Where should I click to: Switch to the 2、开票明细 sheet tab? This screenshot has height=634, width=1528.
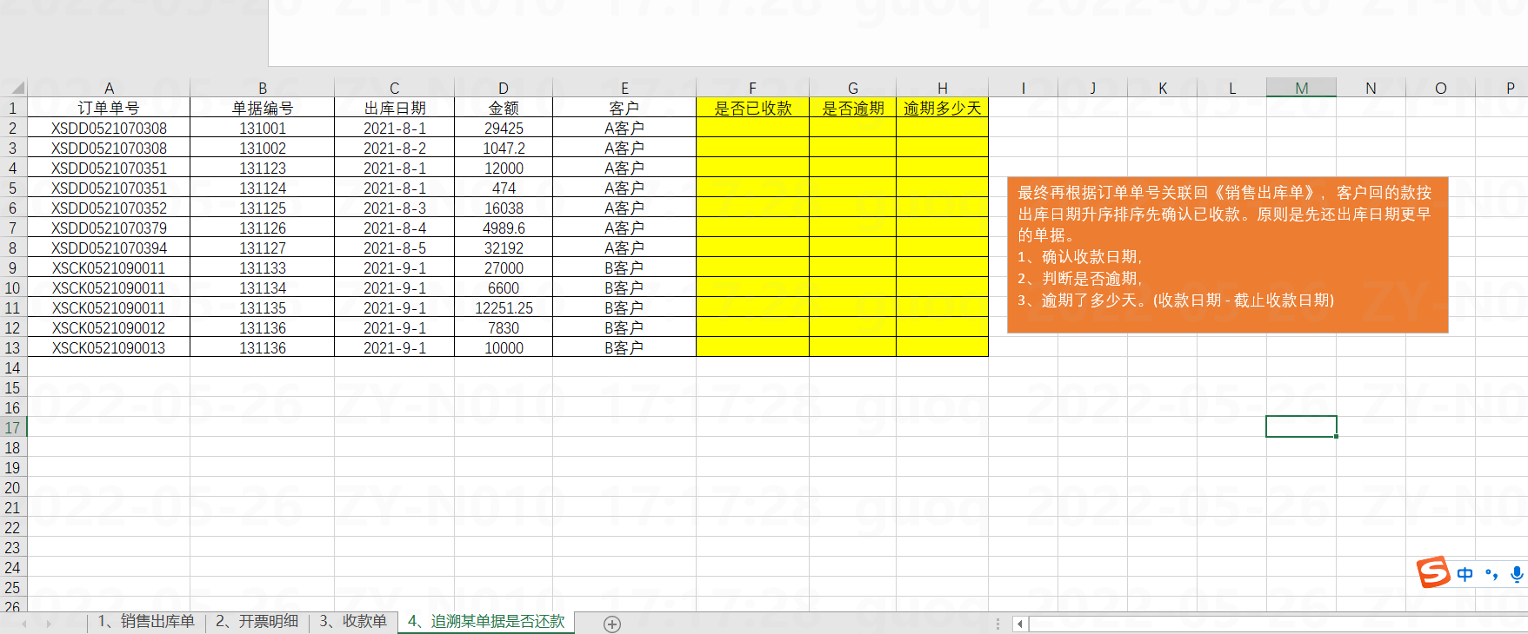click(x=257, y=622)
